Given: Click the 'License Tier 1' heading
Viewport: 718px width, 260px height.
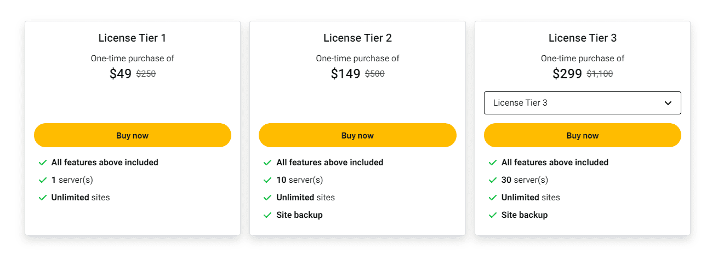Looking at the screenshot, I should (x=132, y=38).
